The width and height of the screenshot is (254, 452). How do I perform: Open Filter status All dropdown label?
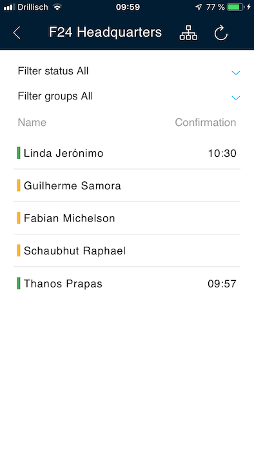(54, 71)
